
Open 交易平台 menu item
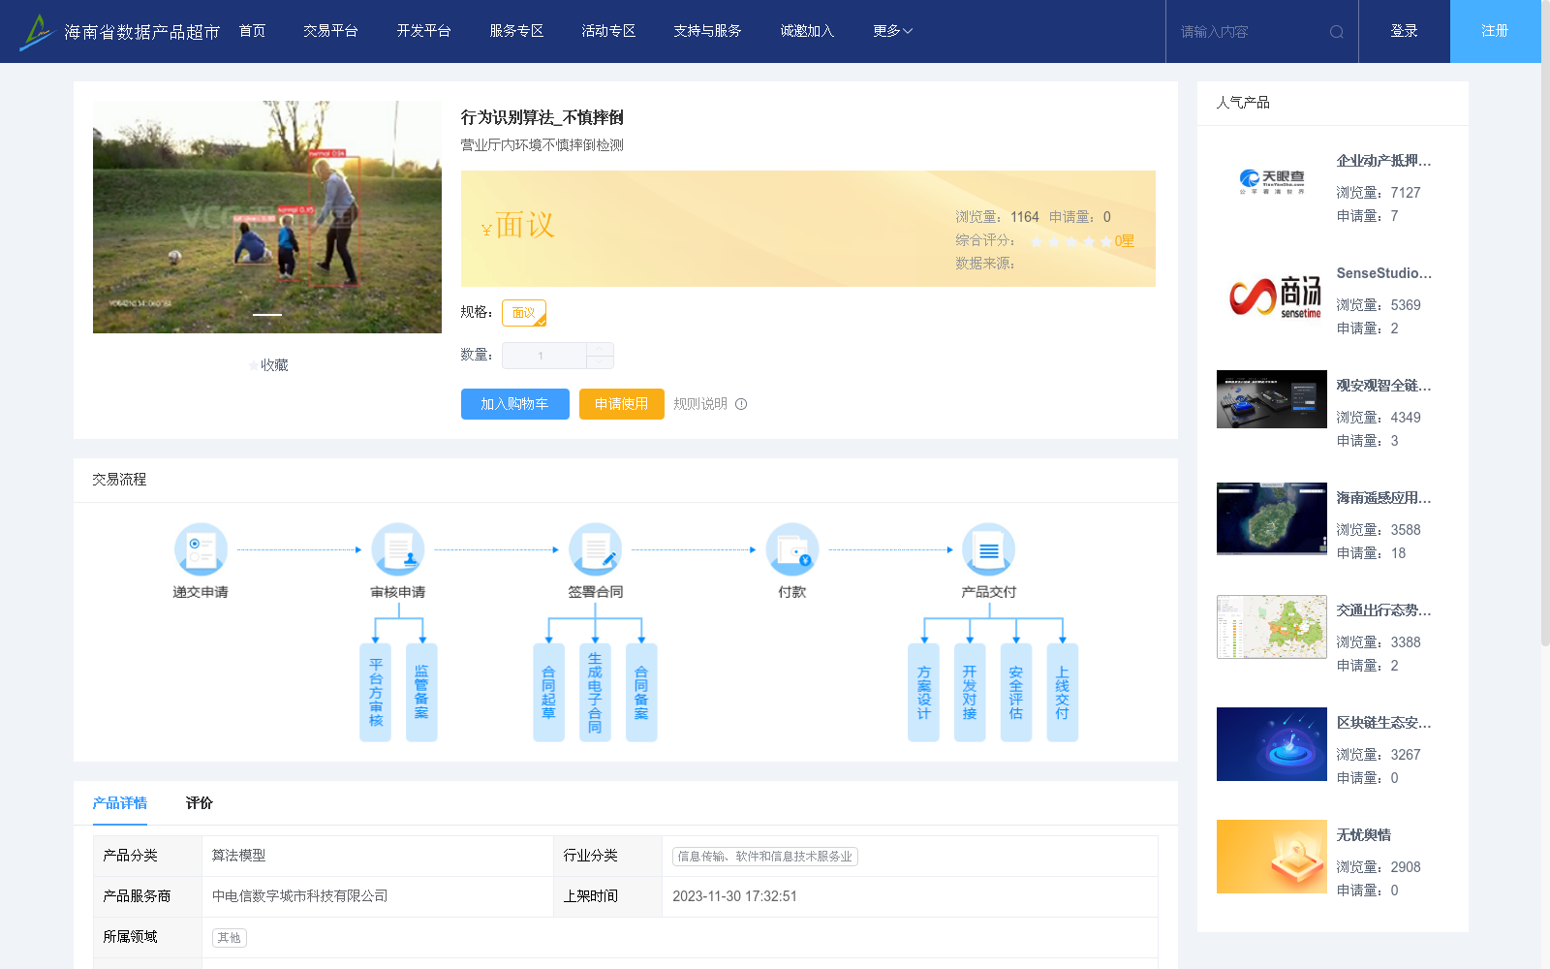(330, 31)
